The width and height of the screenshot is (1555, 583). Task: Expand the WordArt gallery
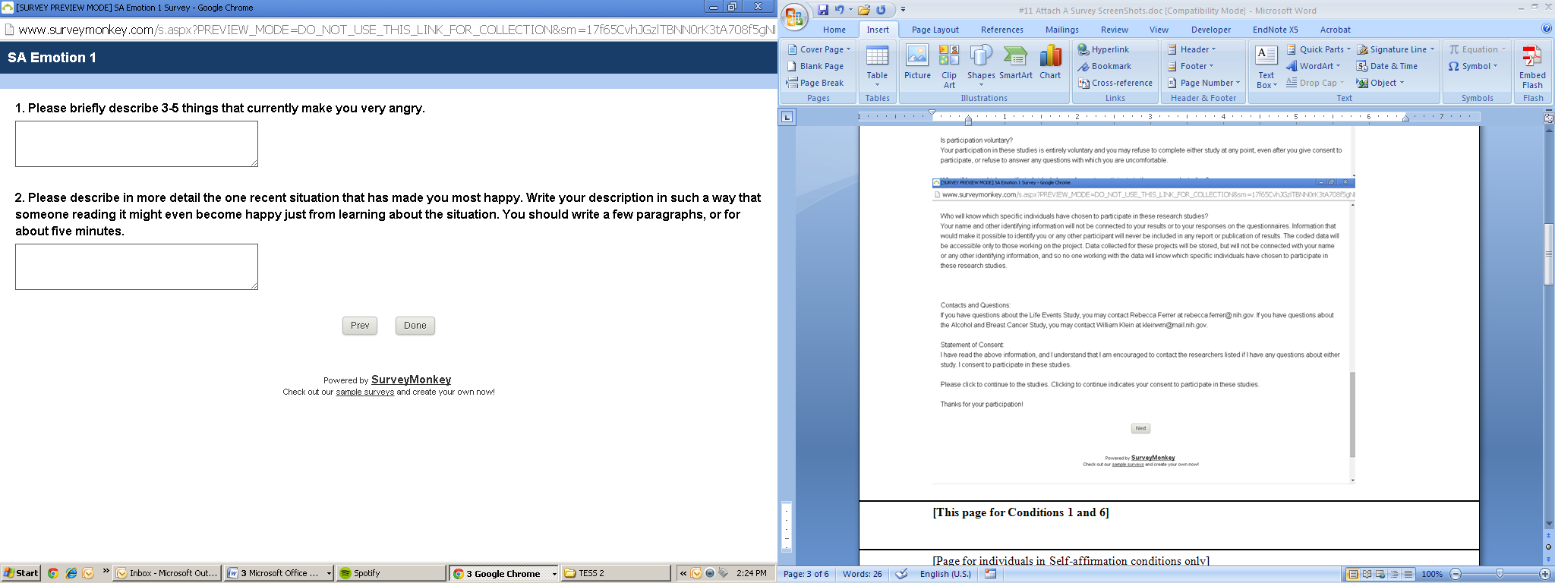1314,66
